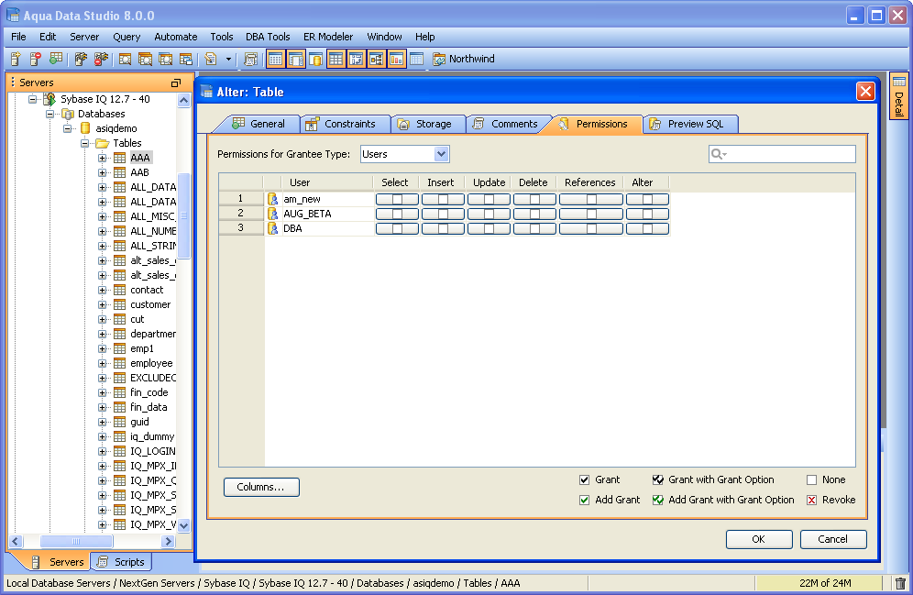Screen dimensions: 913x595
Task: Click the Disconnect server red plug icon
Action: point(101,59)
